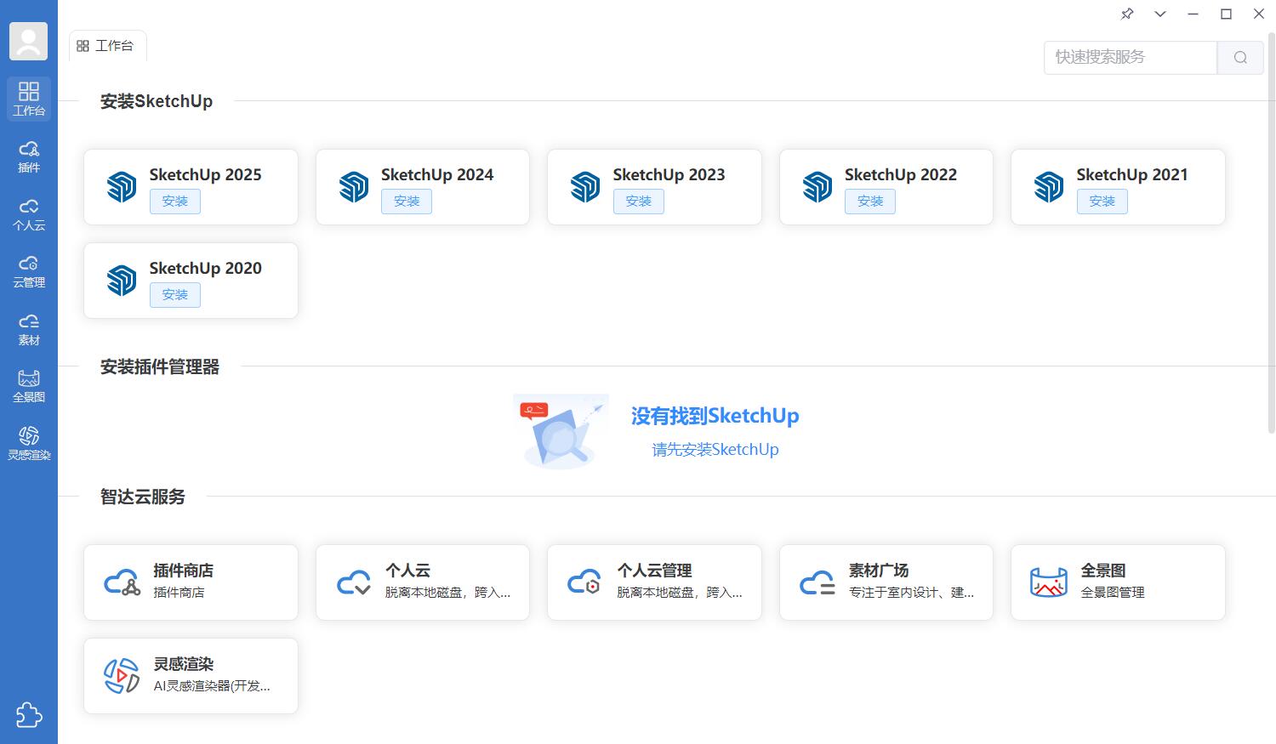The image size is (1276, 744).
Task: Install SketchUp 2021 via 安装 button
Action: pos(1102,202)
